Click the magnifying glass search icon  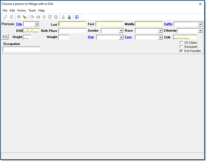[x=5, y=17]
